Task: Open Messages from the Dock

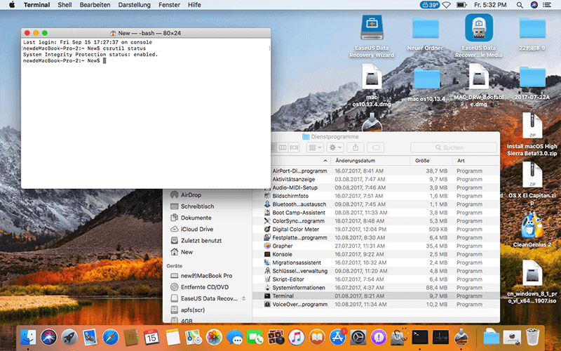Action: (x=235, y=337)
